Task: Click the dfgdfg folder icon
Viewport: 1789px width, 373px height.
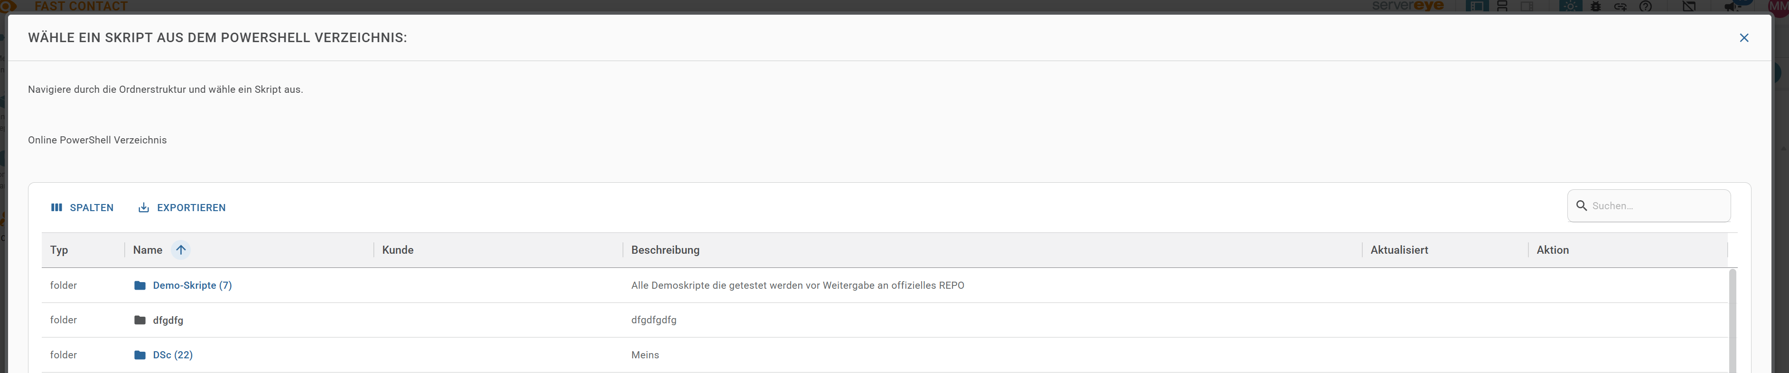Action: click(x=140, y=320)
